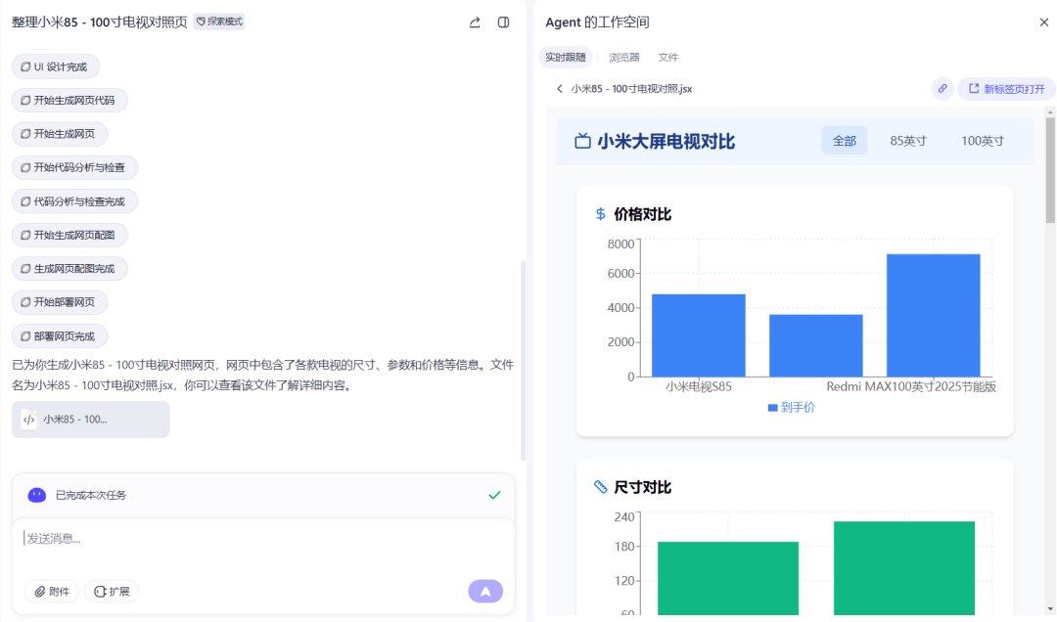Click the 附件 attachment button
The width and height of the screenshot is (1057, 622).
[x=51, y=591]
